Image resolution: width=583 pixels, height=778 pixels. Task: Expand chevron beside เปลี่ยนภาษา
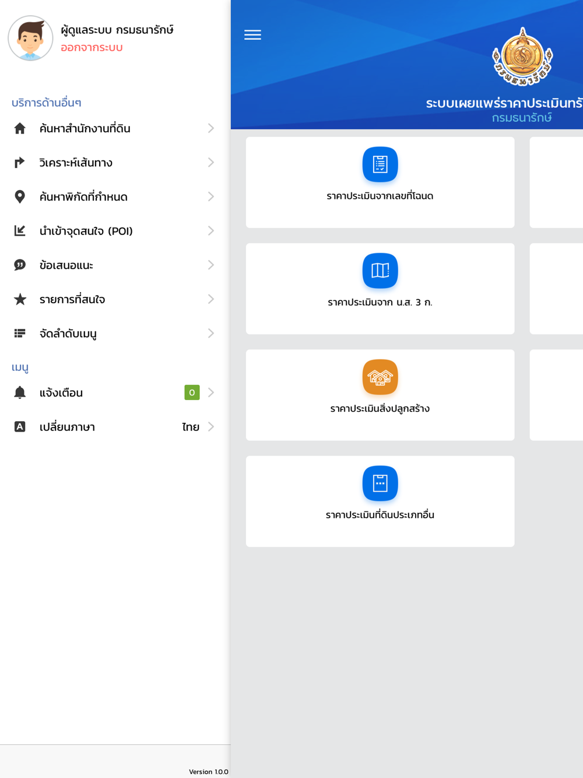(x=211, y=427)
